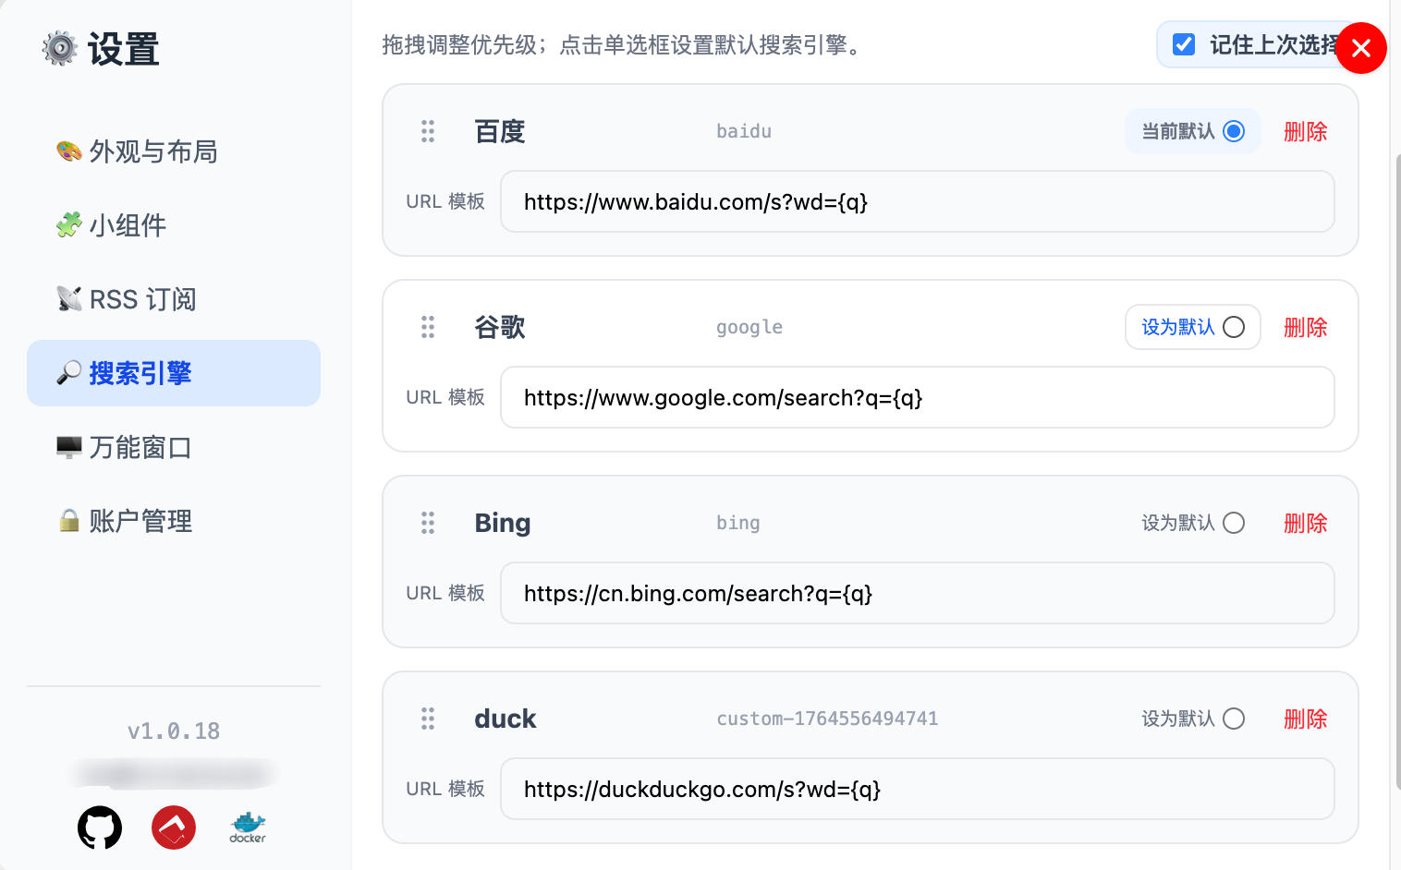Image resolution: width=1401 pixels, height=870 pixels.
Task: Delete the 百度 search engine entry
Action: tap(1305, 131)
